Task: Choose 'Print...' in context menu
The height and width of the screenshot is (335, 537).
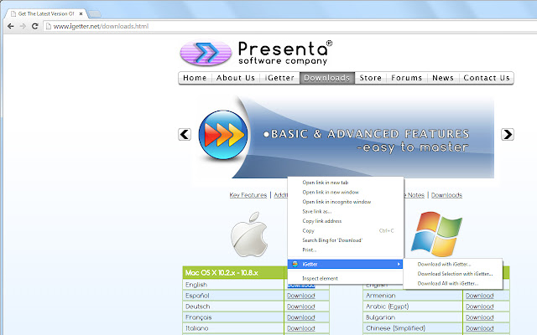Action: [346, 250]
